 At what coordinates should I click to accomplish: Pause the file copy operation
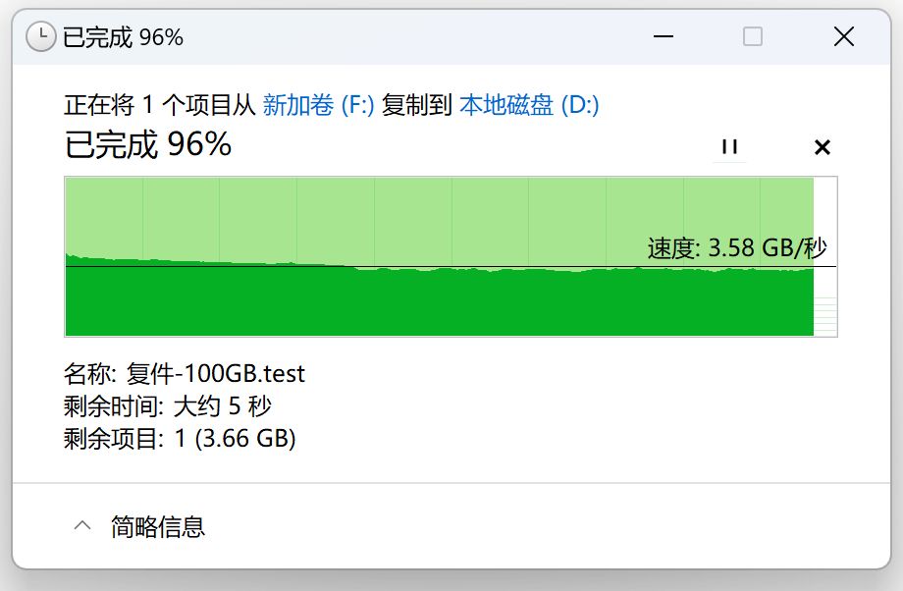(x=728, y=146)
